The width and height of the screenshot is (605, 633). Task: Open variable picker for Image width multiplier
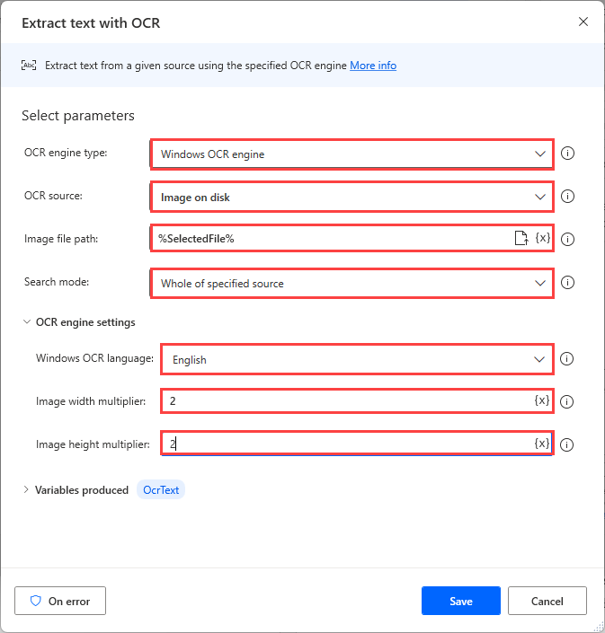(541, 400)
